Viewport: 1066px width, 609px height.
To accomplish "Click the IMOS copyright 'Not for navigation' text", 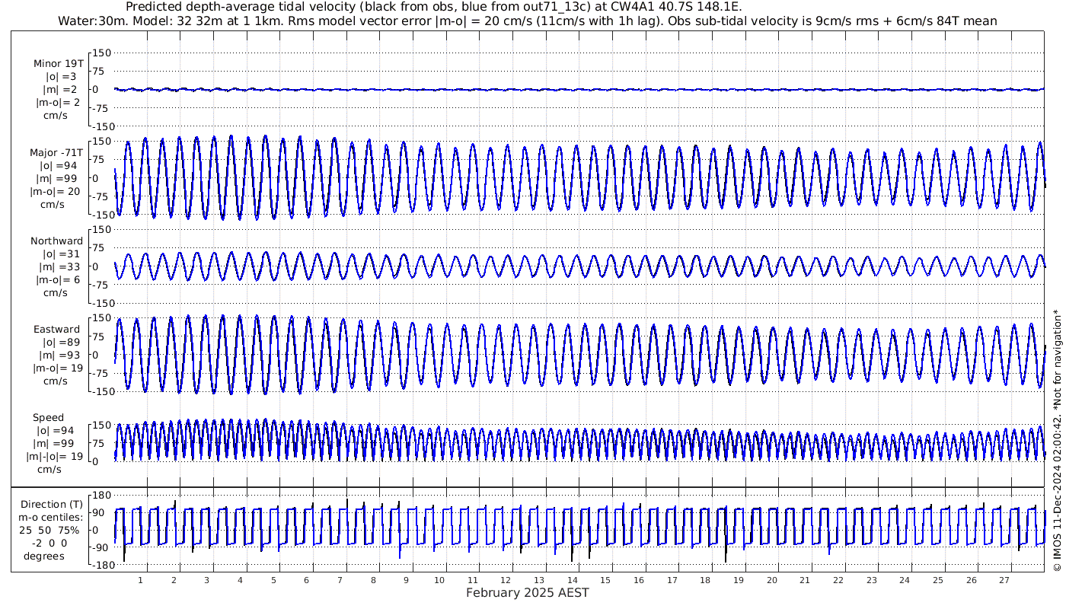I will [1056, 440].
